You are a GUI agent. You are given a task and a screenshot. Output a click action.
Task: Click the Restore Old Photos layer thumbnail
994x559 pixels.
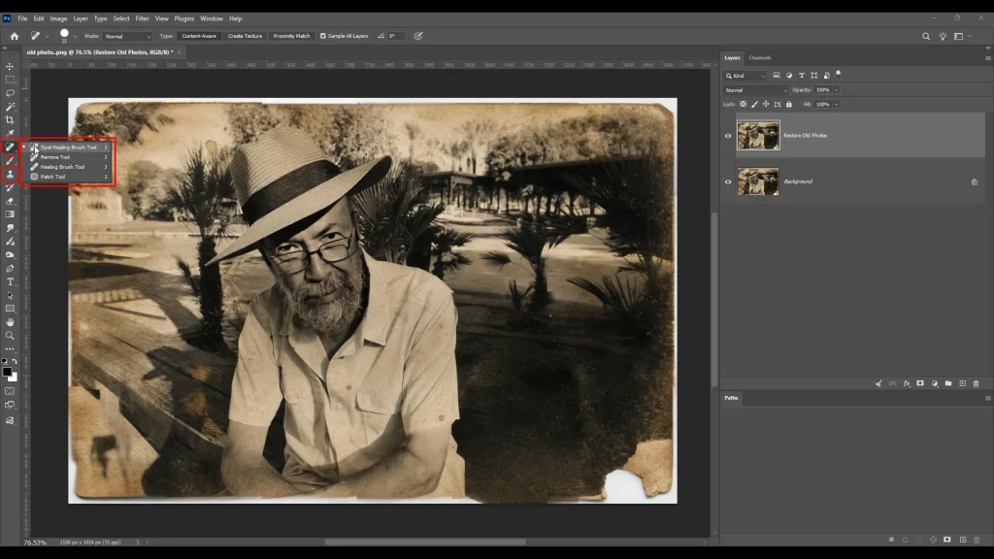[758, 136]
